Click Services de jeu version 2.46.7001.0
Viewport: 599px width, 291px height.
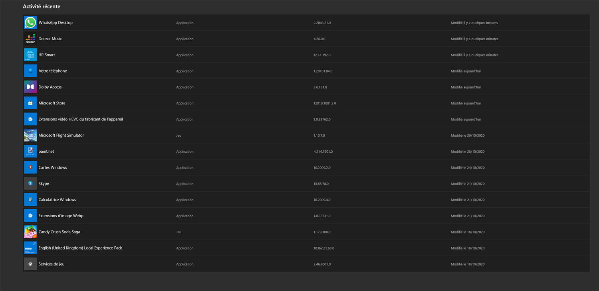pos(322,264)
